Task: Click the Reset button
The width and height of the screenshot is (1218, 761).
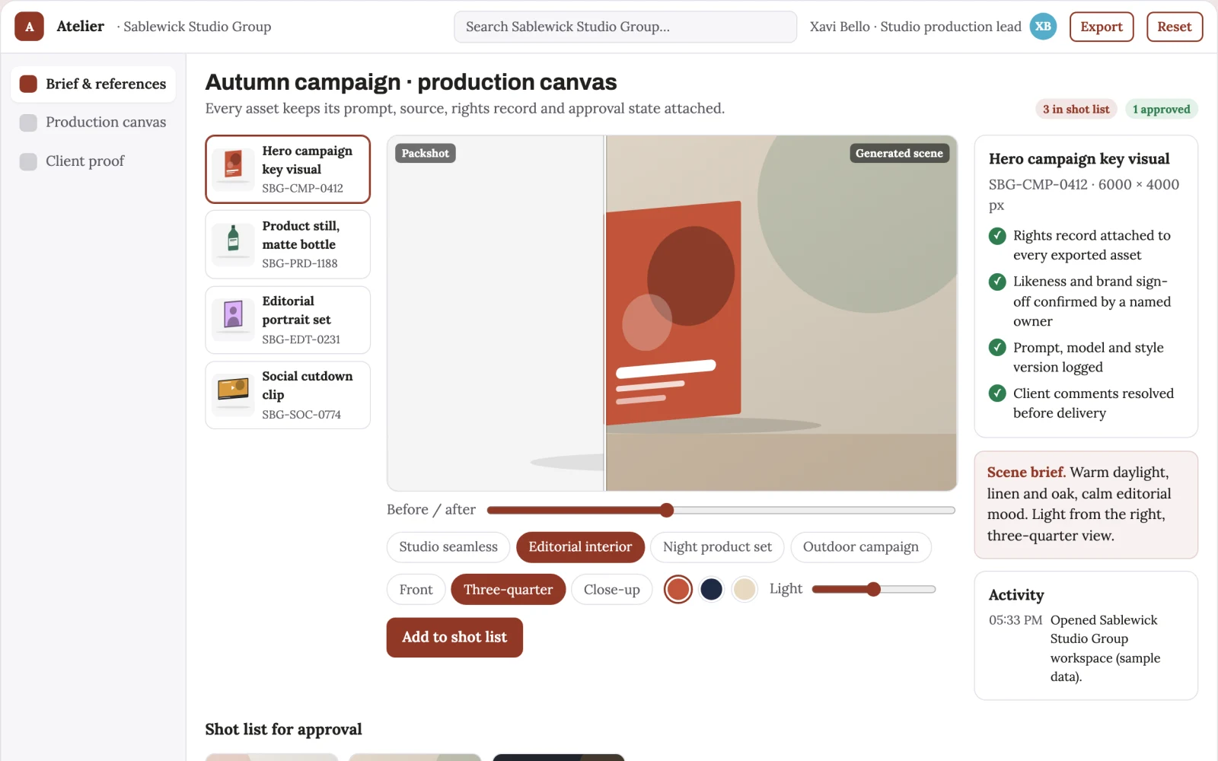Action: [x=1175, y=27]
